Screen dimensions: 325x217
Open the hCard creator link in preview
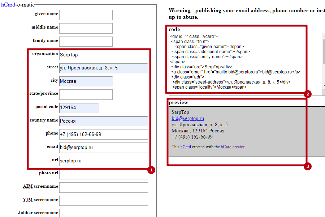pos(233,147)
